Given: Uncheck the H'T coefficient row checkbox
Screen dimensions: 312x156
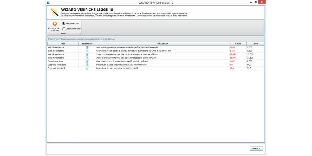Looking at the screenshot, I should [87, 51].
